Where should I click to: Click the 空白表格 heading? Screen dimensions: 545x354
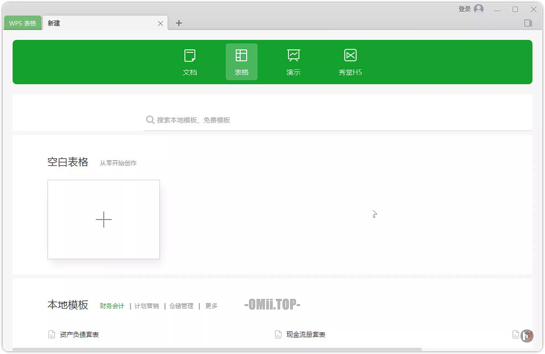pos(68,162)
